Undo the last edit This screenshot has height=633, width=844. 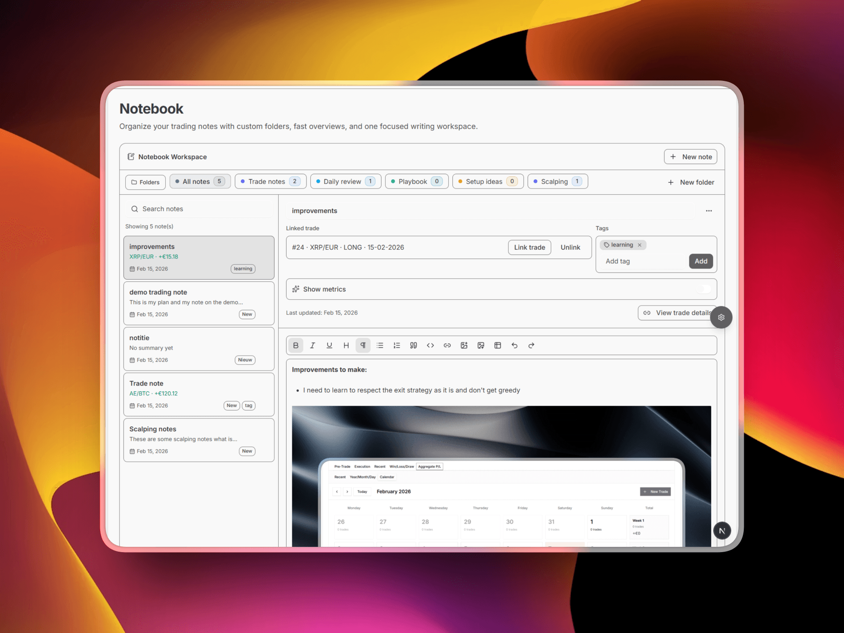click(514, 345)
